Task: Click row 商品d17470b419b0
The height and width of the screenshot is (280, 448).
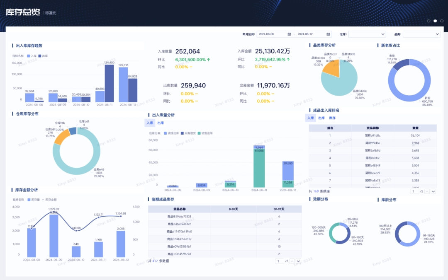Action: coord(225,232)
